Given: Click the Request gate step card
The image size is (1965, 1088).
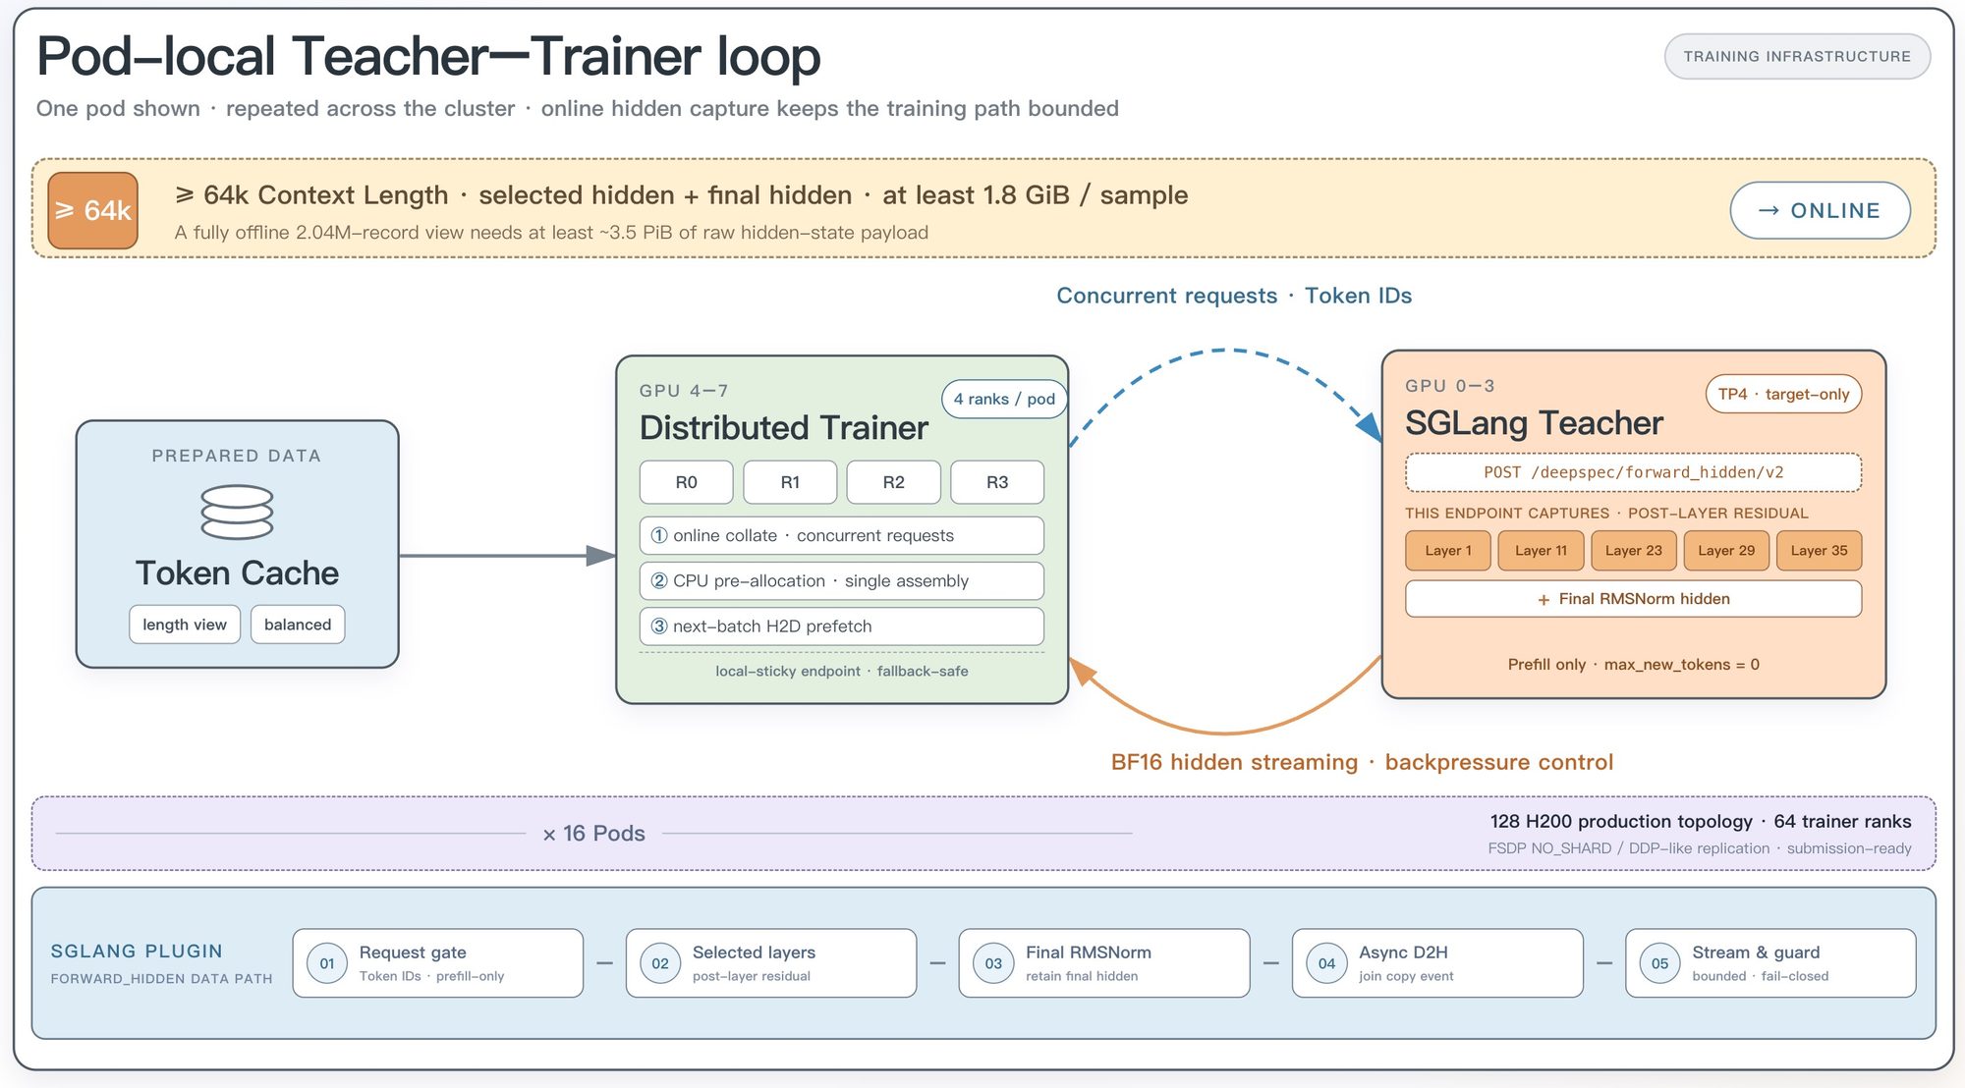Looking at the screenshot, I should 438,963.
